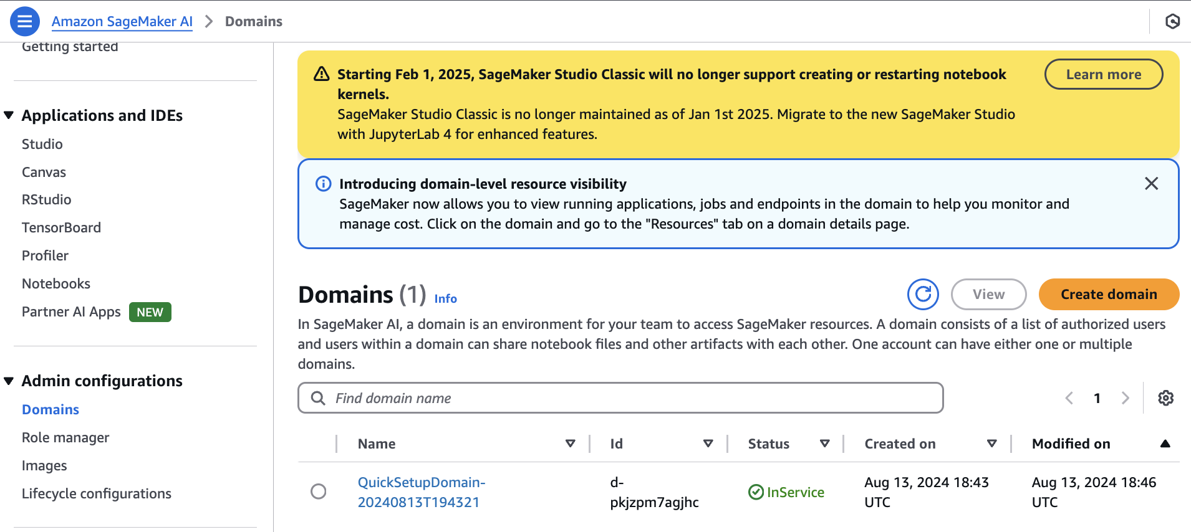Image resolution: width=1191 pixels, height=532 pixels.
Task: Click Learn more button in banner
Action: tap(1104, 74)
